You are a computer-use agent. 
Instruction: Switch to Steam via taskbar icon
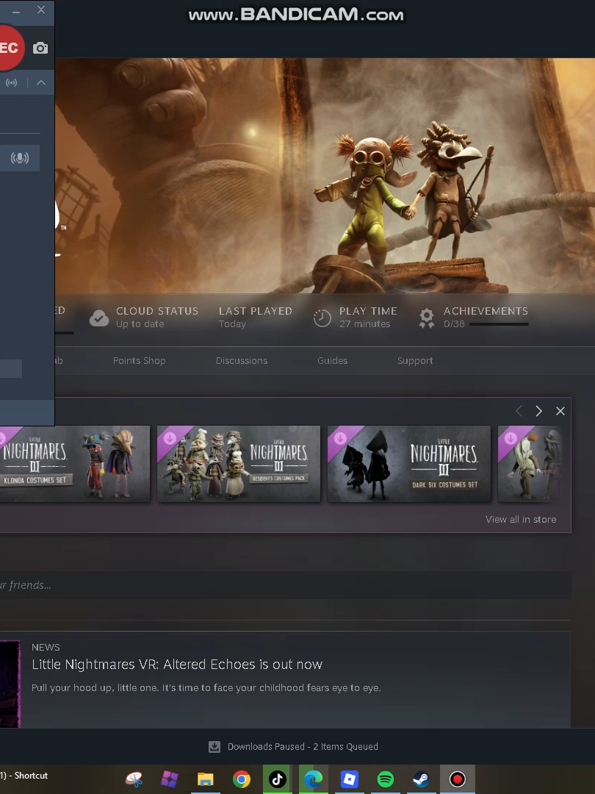(421, 779)
